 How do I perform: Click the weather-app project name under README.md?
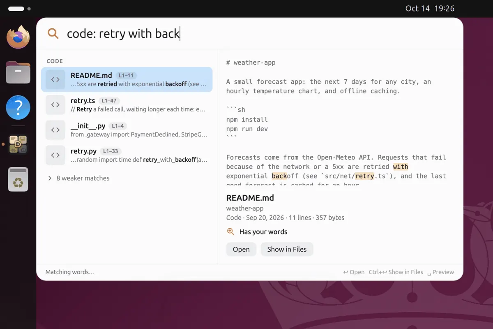click(x=245, y=209)
